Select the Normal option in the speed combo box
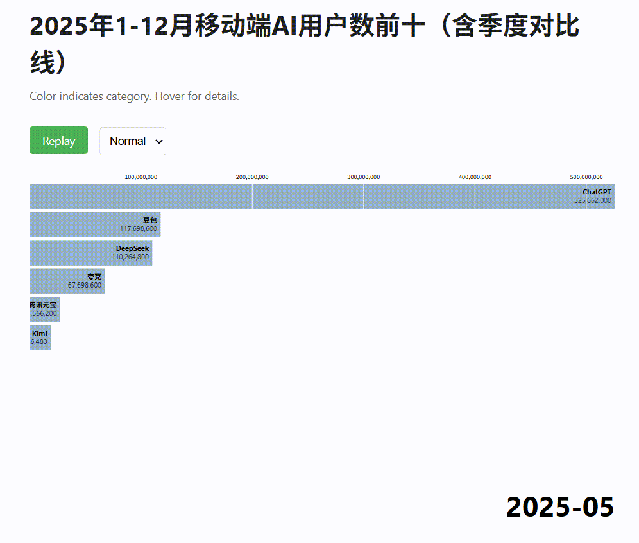Image resolution: width=639 pixels, height=543 pixels. pos(128,141)
